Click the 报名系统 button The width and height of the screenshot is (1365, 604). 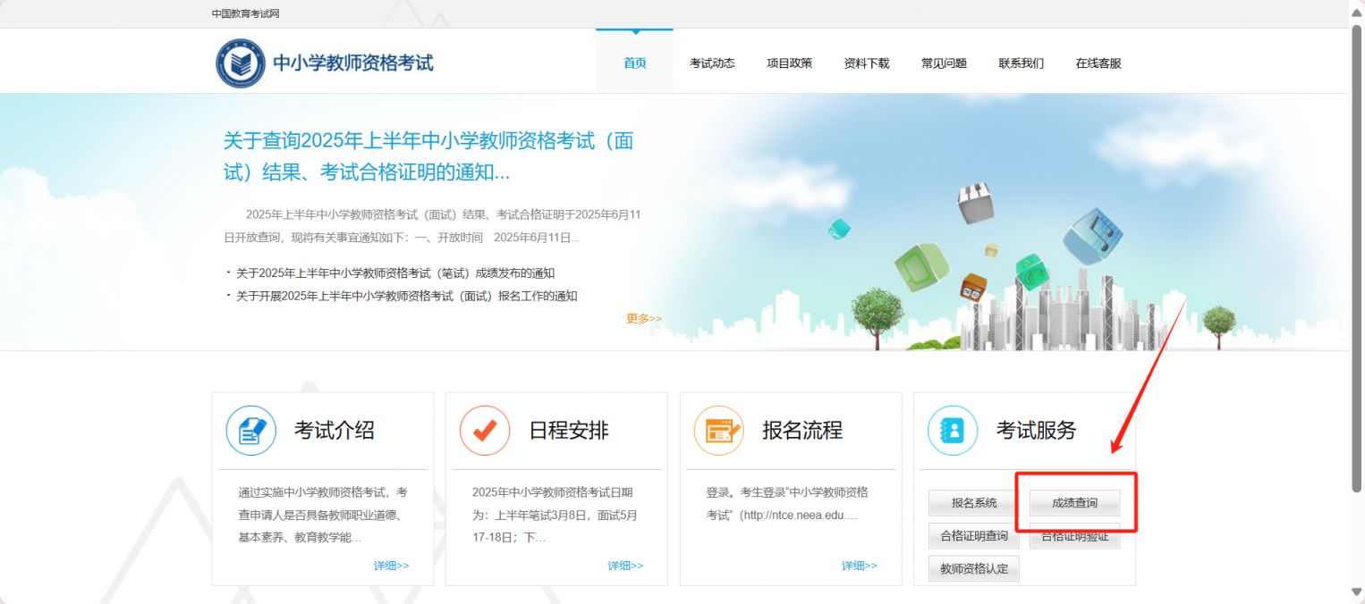[974, 503]
